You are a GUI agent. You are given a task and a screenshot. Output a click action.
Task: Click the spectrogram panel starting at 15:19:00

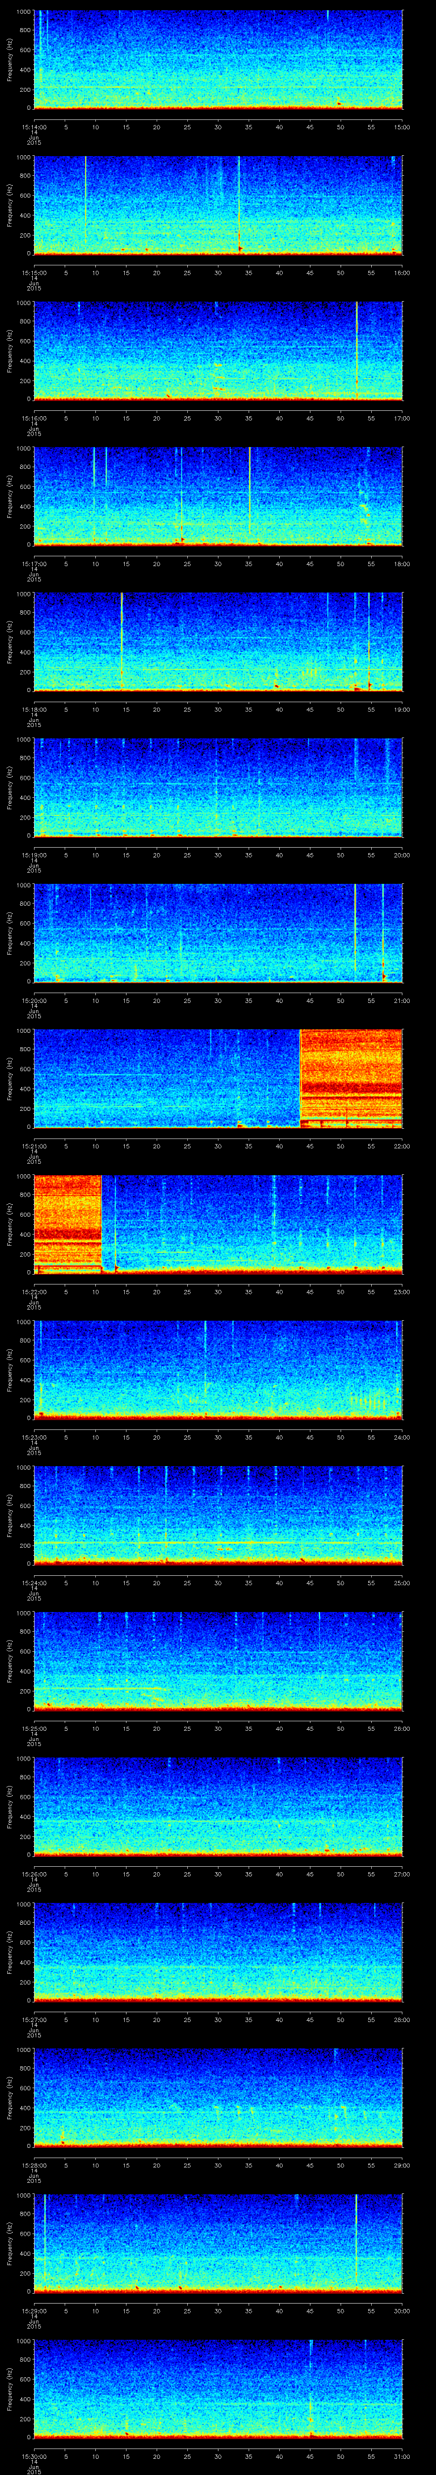[218, 788]
